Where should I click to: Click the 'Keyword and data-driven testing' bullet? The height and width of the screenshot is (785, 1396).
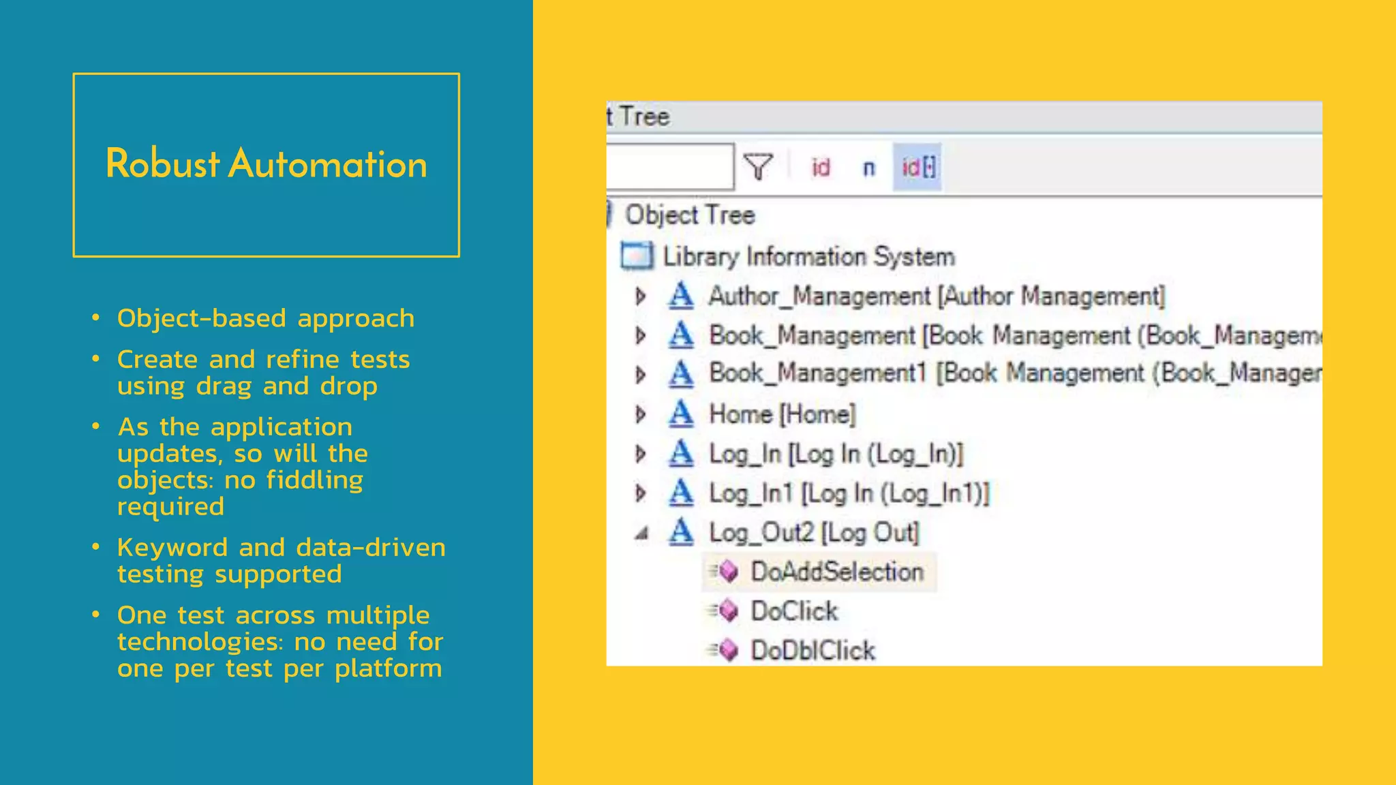pos(281,560)
